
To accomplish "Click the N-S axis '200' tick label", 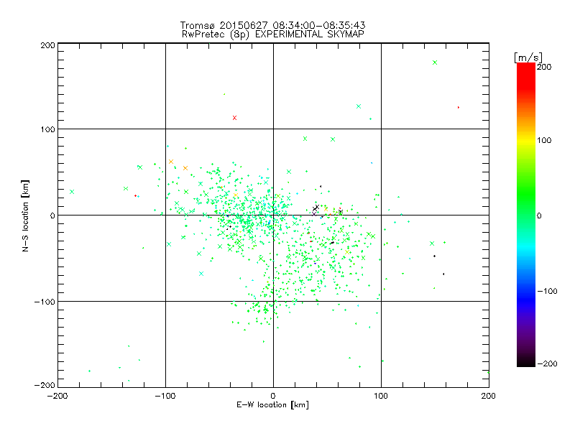I will [47, 45].
